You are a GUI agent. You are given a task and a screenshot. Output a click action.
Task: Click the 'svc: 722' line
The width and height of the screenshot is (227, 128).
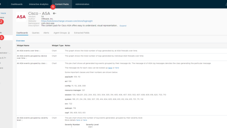tap(68, 104)
